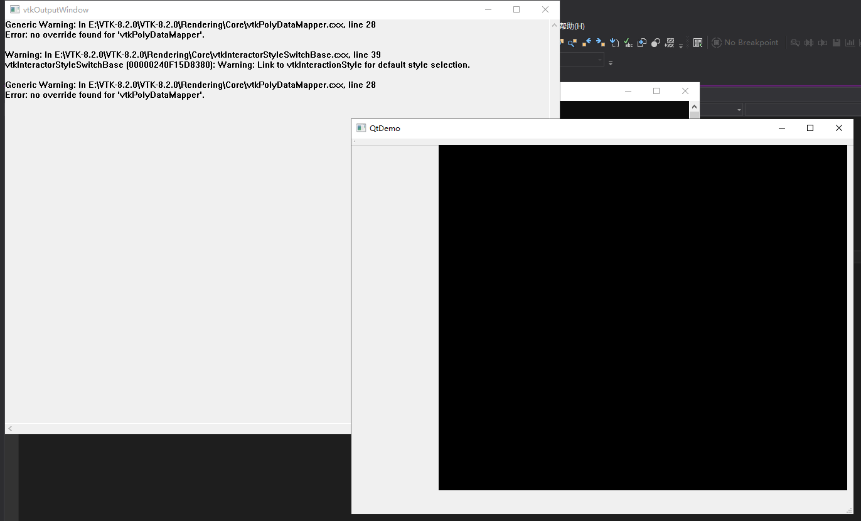Close the console window behind QtDemo
861x521 pixels.
pos(685,92)
